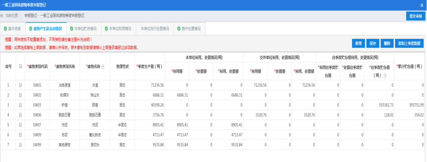Image resolution: width=427 pixels, height=162 pixels.
Task: Select the 废物产生及去向情况 tab
Action: click(46, 28)
